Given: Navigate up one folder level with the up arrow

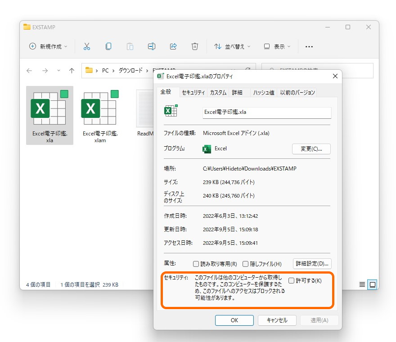Looking at the screenshot, I should 72,70.
